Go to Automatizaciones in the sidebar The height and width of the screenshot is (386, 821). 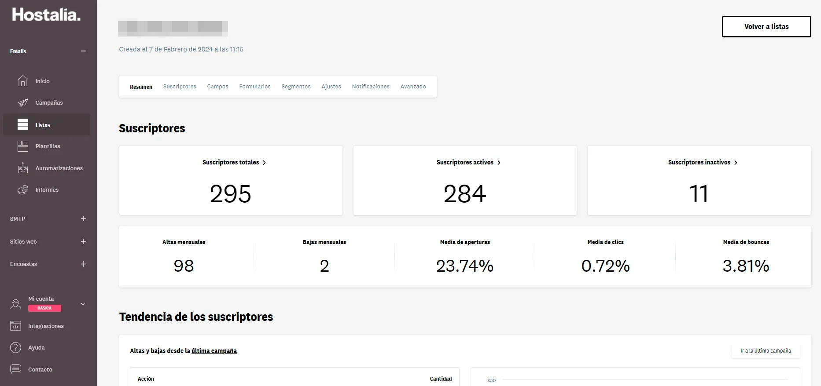59,168
